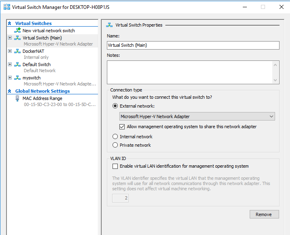Screen dimensions: 290x235
Task: Collapse the Global Network Settings section chevron
Action: coord(10,91)
